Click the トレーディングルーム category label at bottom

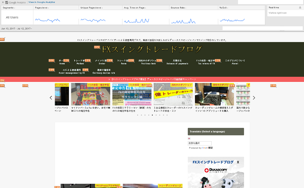pyautogui.click(x=170, y=185)
